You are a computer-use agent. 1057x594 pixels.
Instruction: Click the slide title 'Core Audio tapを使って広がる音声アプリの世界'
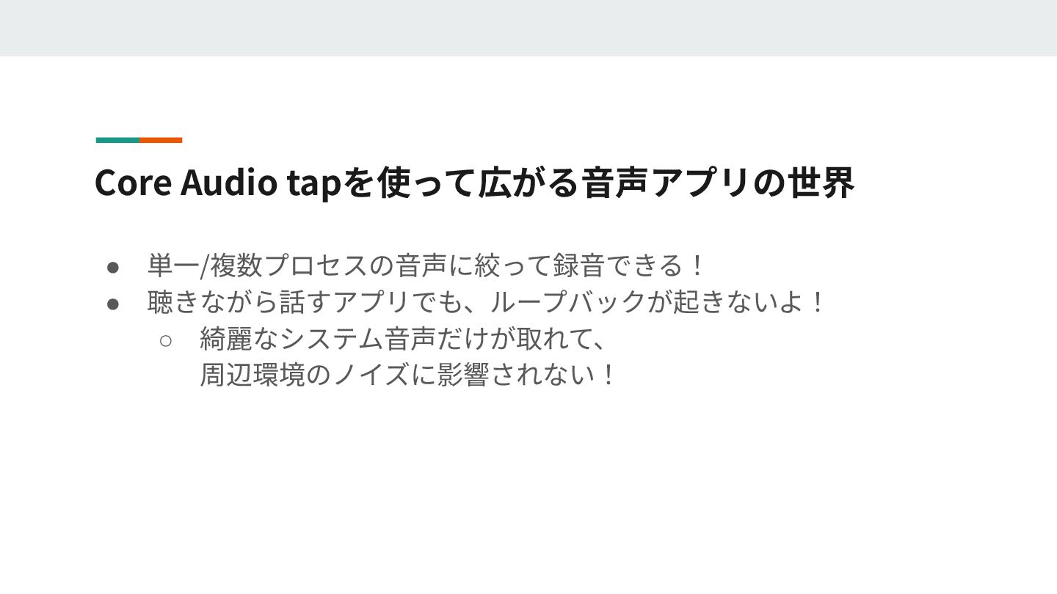click(x=475, y=183)
